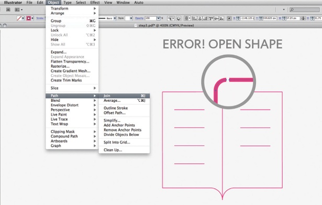The image size is (322, 205).
Task: Click the vertical align top icon
Action: click(211, 18)
